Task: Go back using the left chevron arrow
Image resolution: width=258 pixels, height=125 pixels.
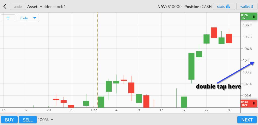Action: (x=5, y=6)
